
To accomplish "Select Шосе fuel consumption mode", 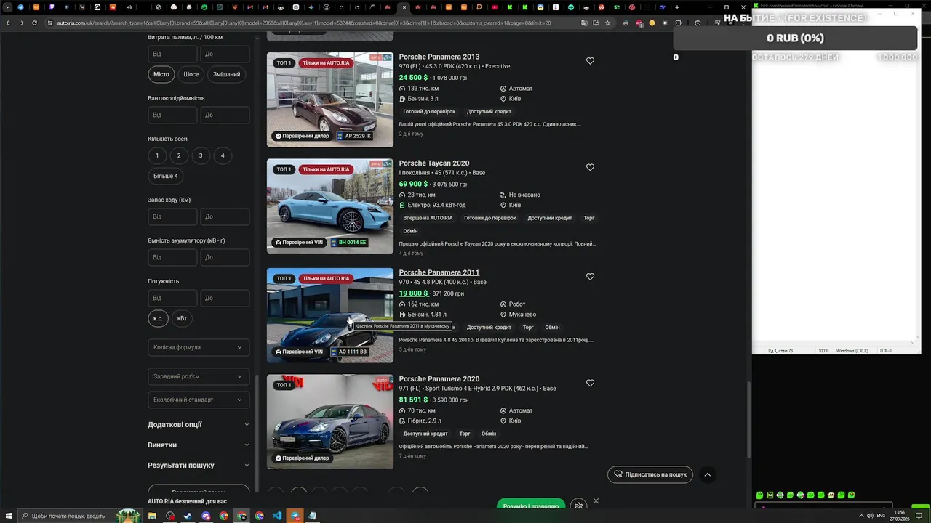I will point(191,74).
